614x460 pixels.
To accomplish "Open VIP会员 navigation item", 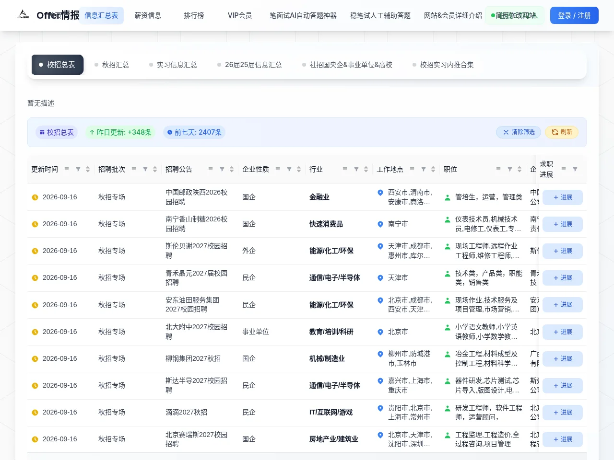I will click(x=240, y=15).
